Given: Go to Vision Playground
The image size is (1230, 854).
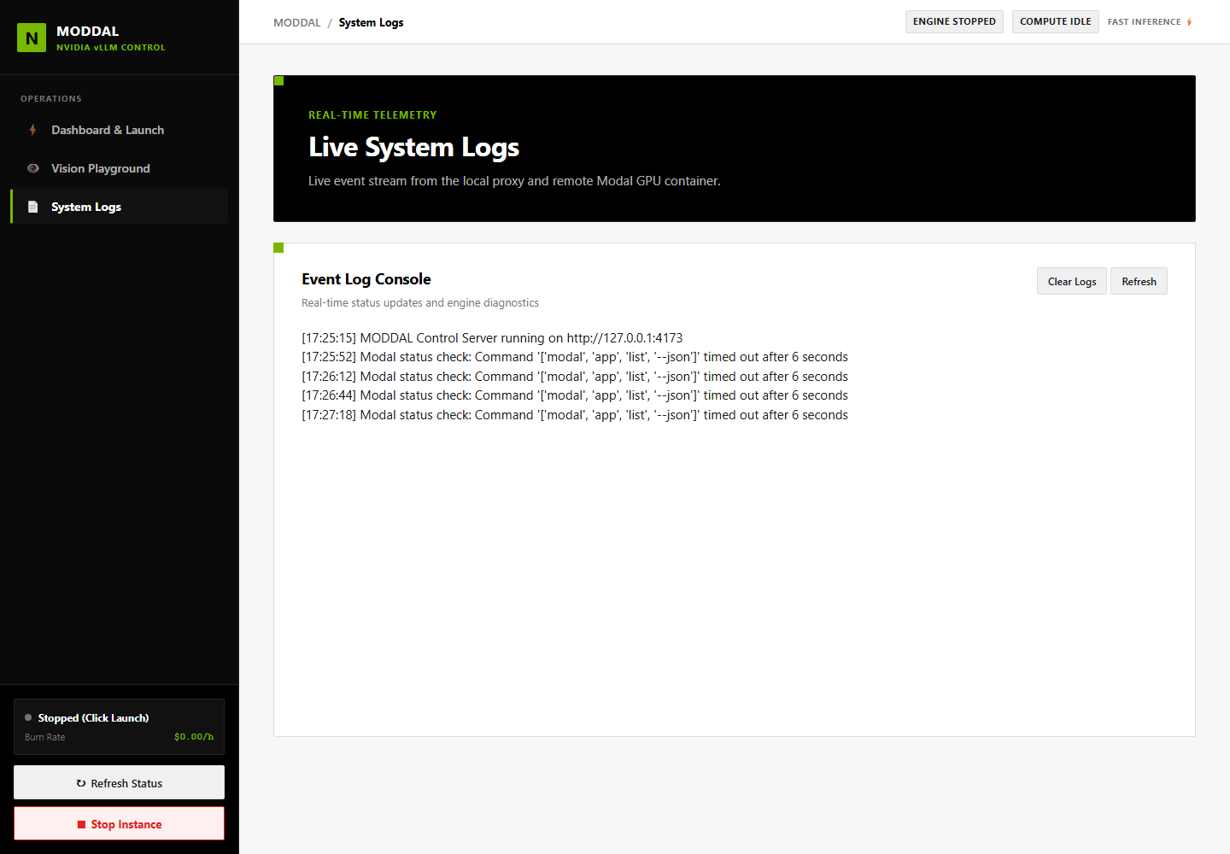Looking at the screenshot, I should [120, 168].
